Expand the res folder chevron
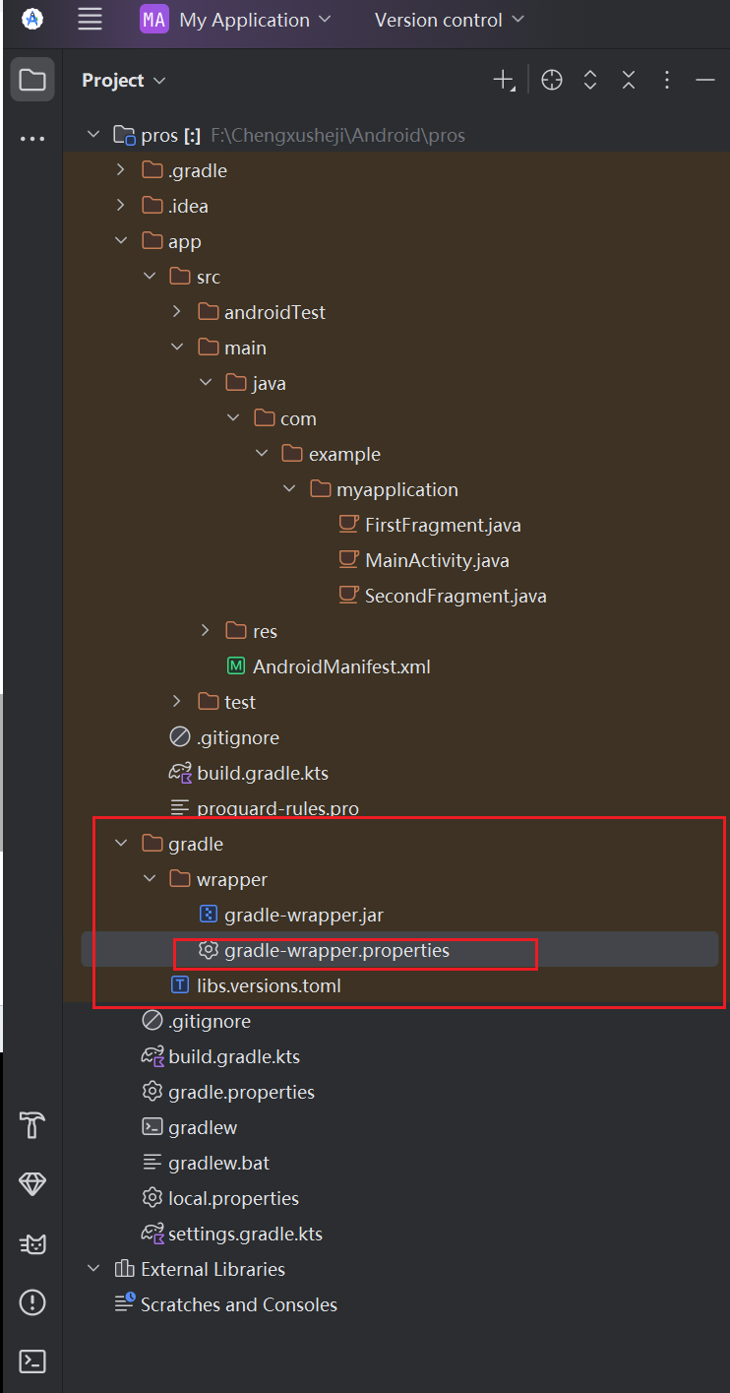Screen dimensions: 730x1393 pos(205,631)
